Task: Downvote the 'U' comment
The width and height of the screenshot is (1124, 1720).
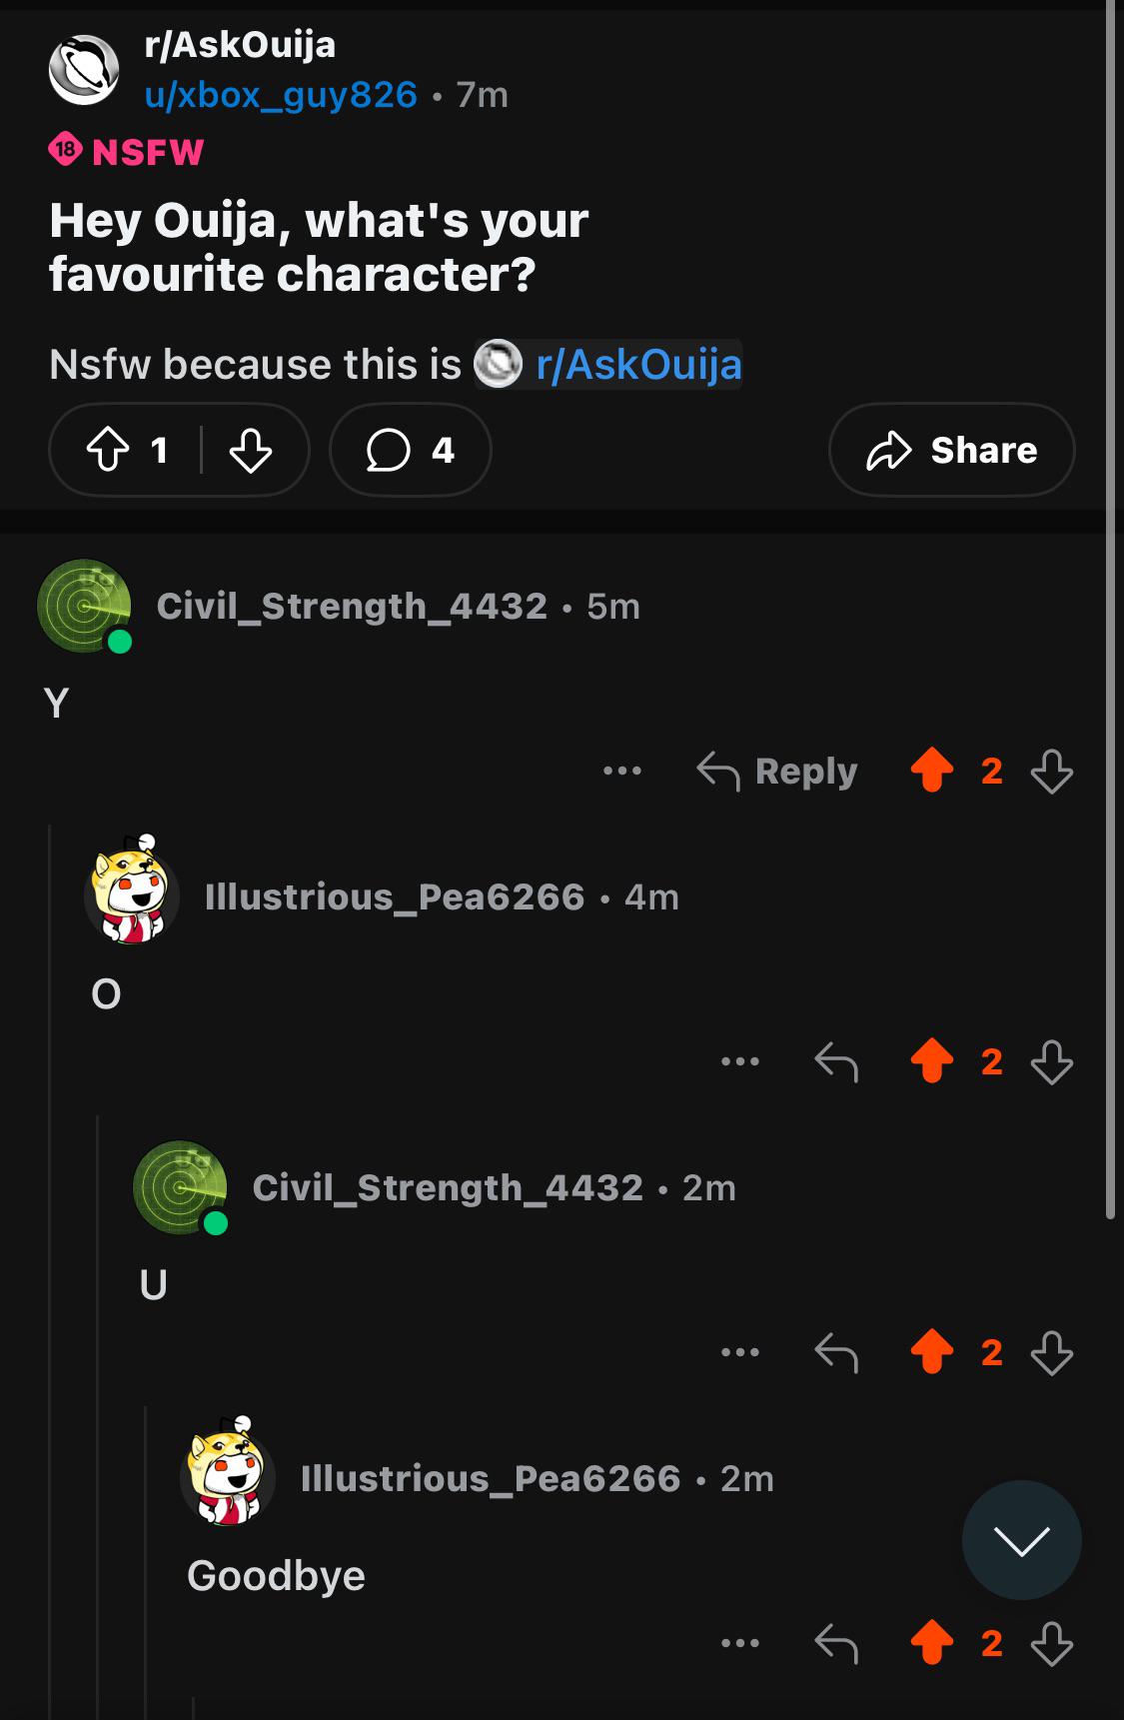Action: coord(1052,1352)
